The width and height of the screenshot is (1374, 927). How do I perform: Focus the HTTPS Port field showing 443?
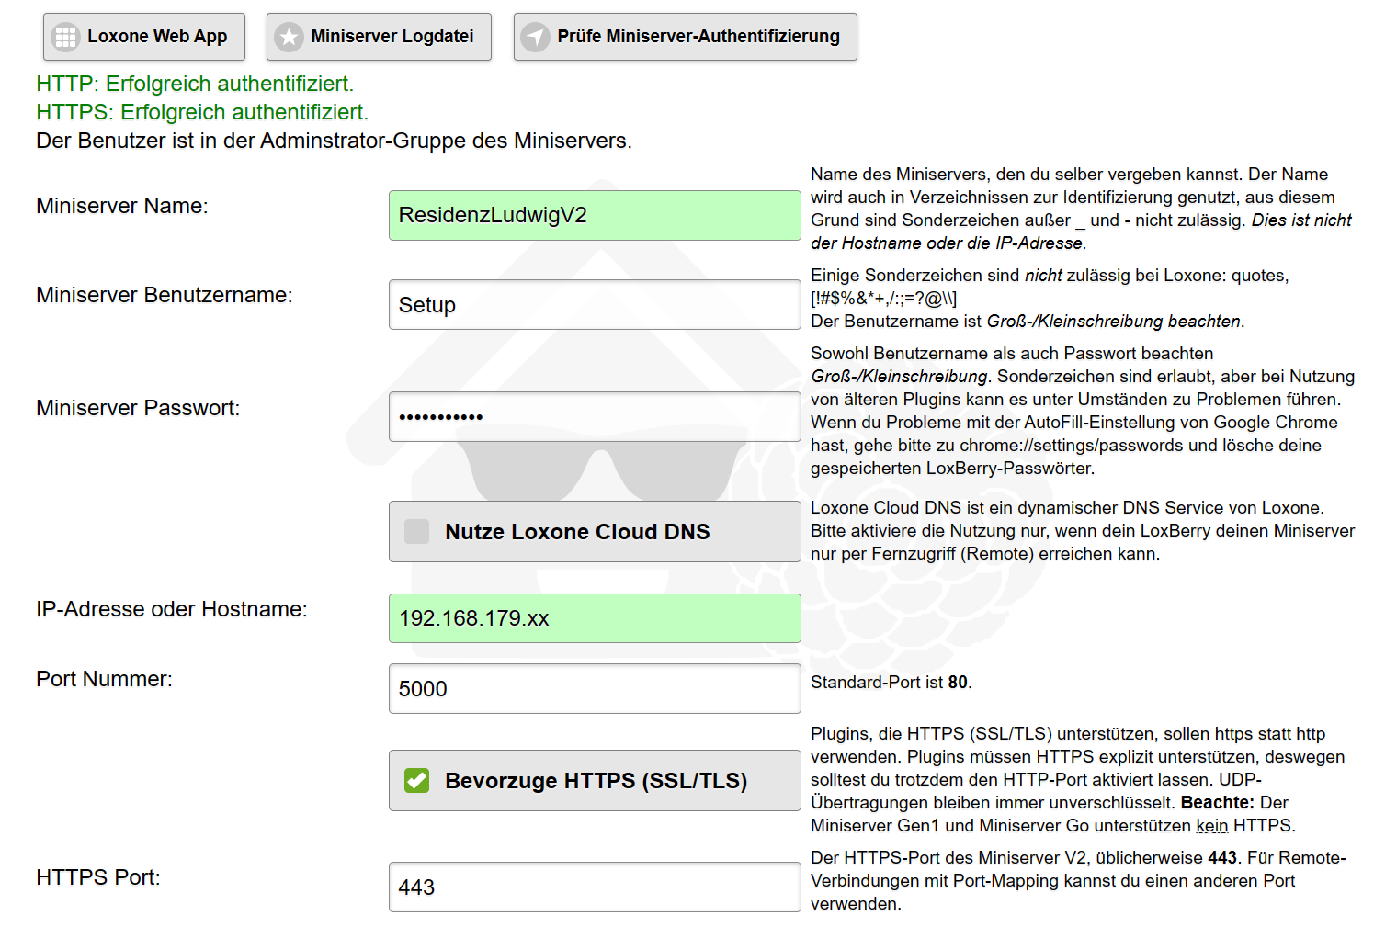tap(595, 887)
